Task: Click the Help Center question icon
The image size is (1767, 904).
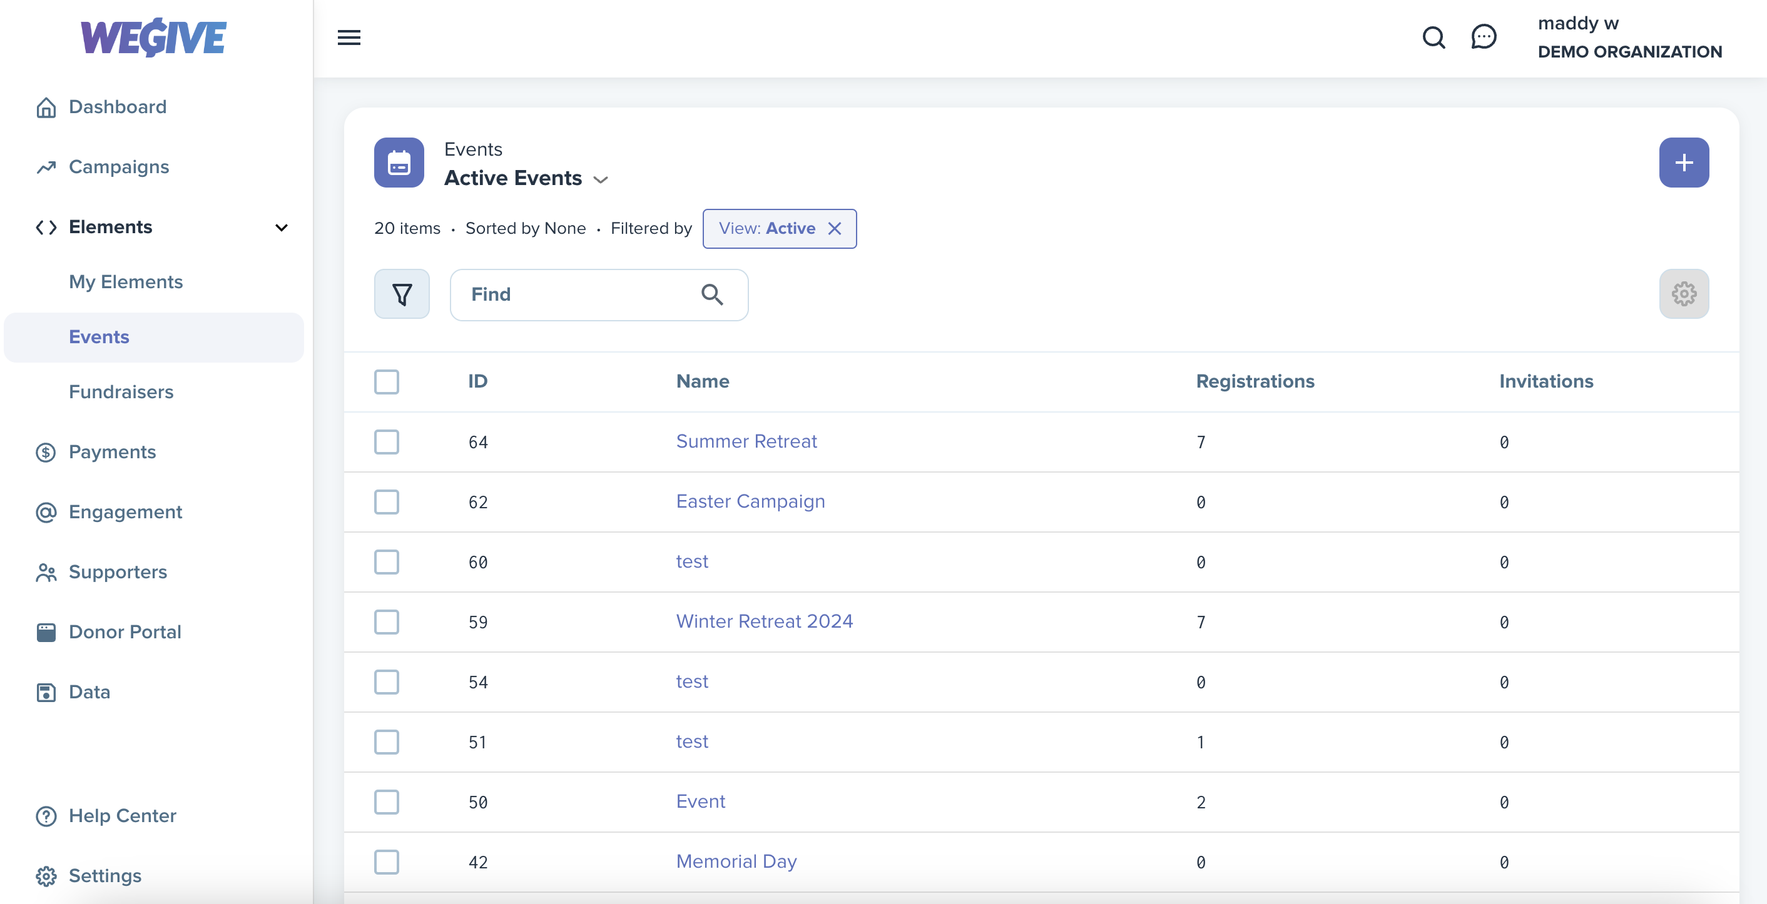Action: pos(46,816)
